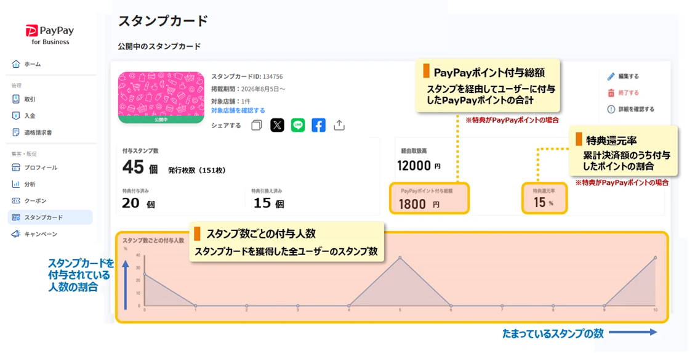The width and height of the screenshot is (695, 353).
Task: Click the 特典引換え済み 15 個 value
Action: (268, 203)
